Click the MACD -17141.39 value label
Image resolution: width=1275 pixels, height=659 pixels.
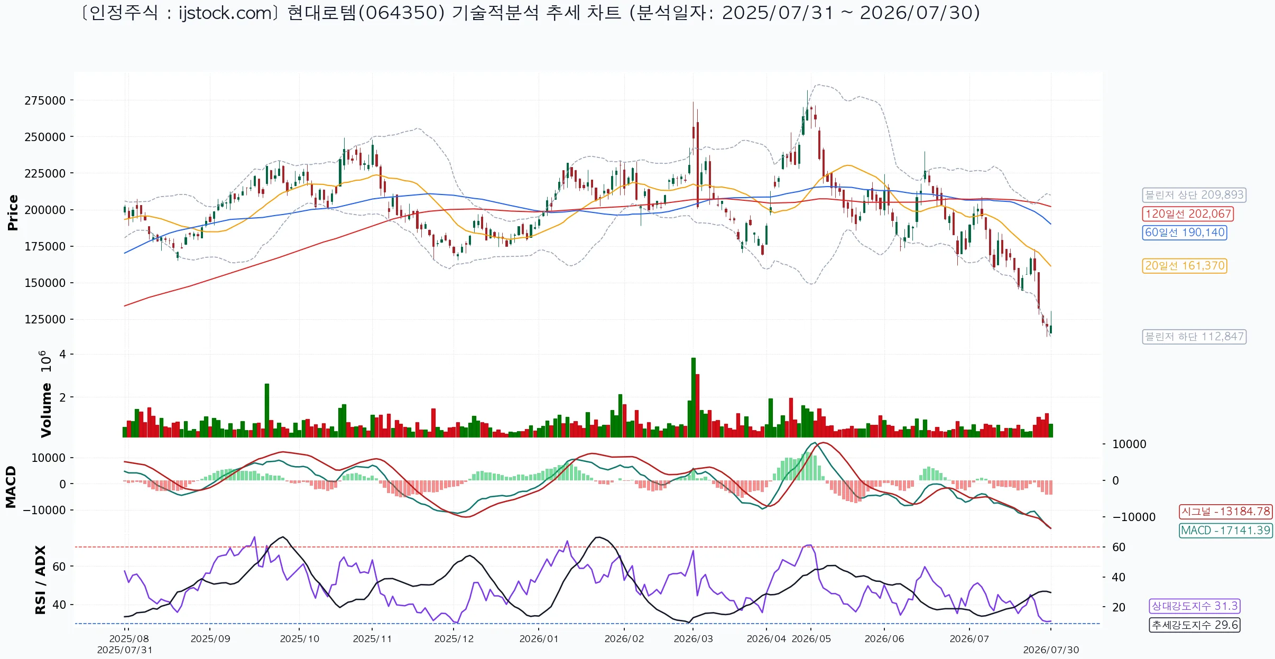[1226, 531]
